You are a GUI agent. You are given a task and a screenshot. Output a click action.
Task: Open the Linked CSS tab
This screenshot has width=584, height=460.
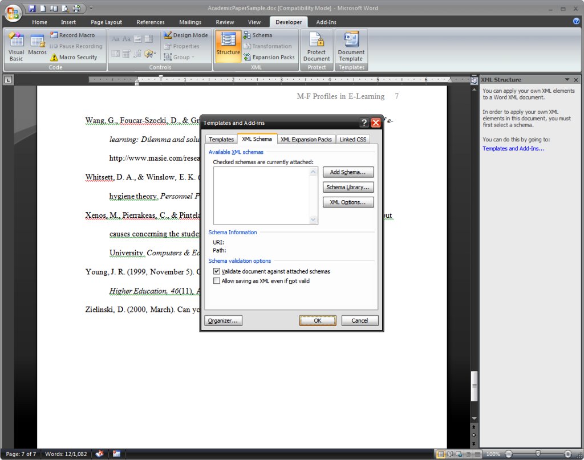352,140
